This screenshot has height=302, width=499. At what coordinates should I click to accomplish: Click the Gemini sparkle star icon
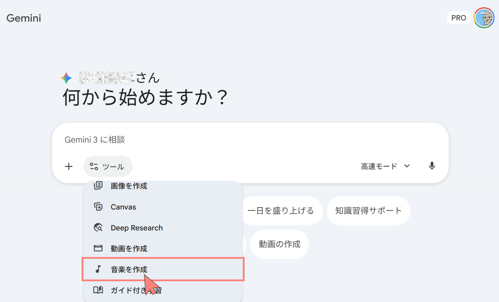tap(66, 78)
